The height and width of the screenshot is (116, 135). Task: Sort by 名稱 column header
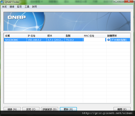[x=15, y=36]
